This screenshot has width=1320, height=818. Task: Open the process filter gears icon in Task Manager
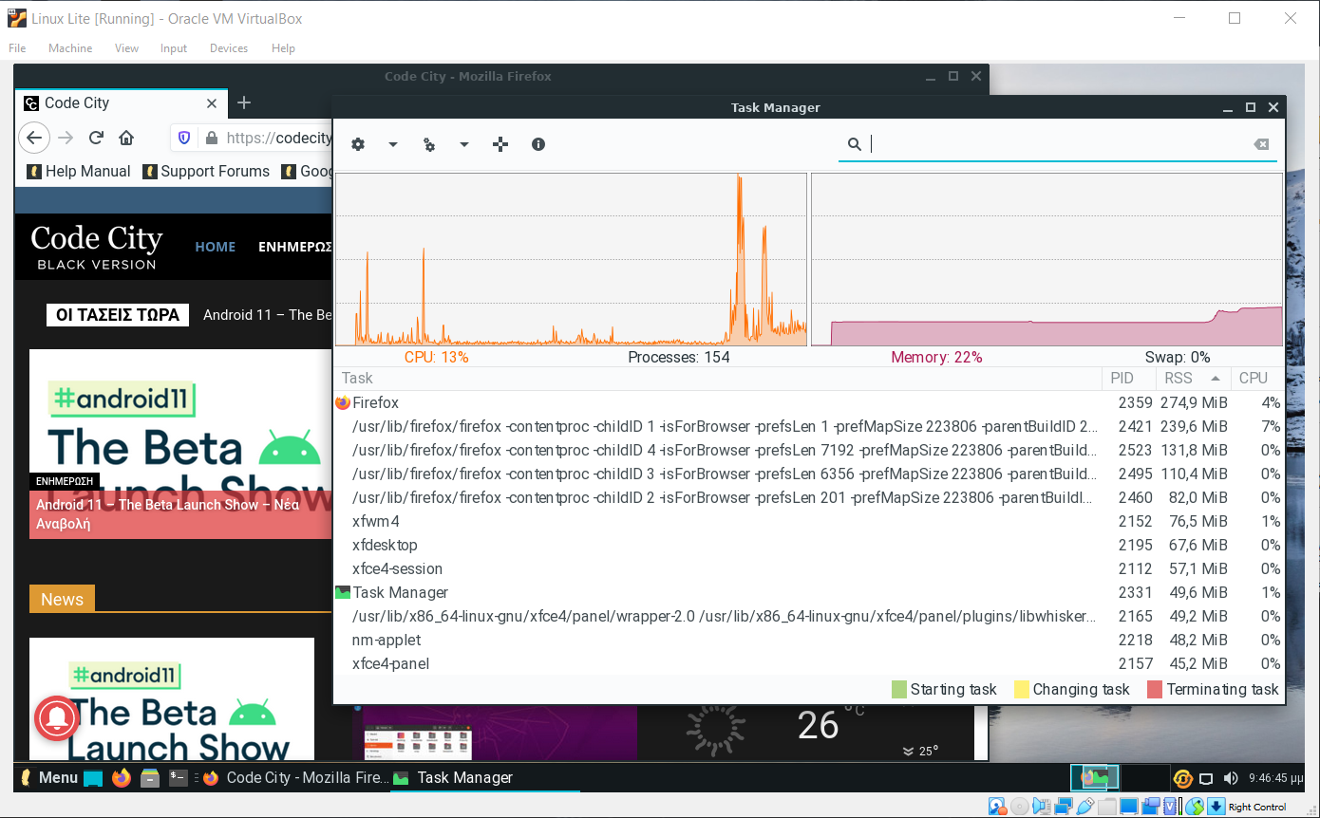point(429,144)
